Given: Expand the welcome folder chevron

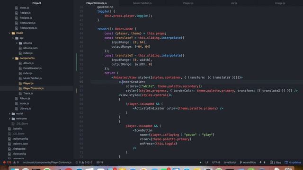Looking at the screenshot, I should pos(9,119).
